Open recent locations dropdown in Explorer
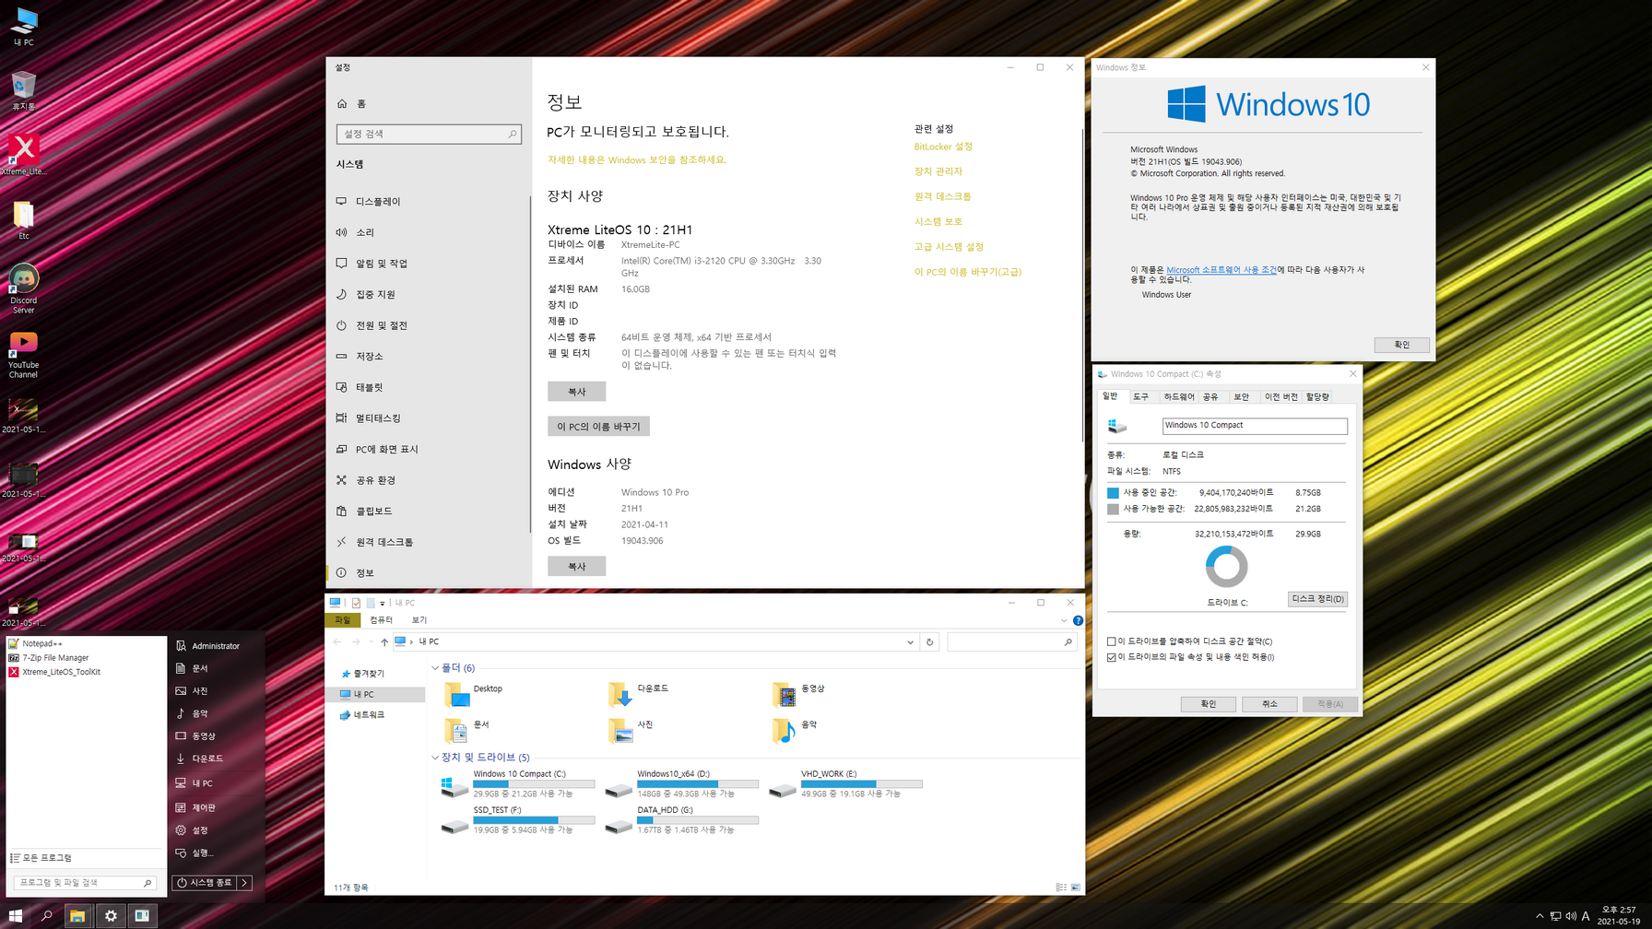 pyautogui.click(x=372, y=641)
